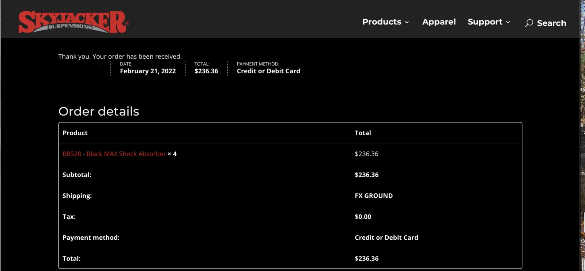Image resolution: width=585 pixels, height=271 pixels.
Task: Open the B8528 Black MAX Shock Absorber link
Action: pyautogui.click(x=114, y=154)
